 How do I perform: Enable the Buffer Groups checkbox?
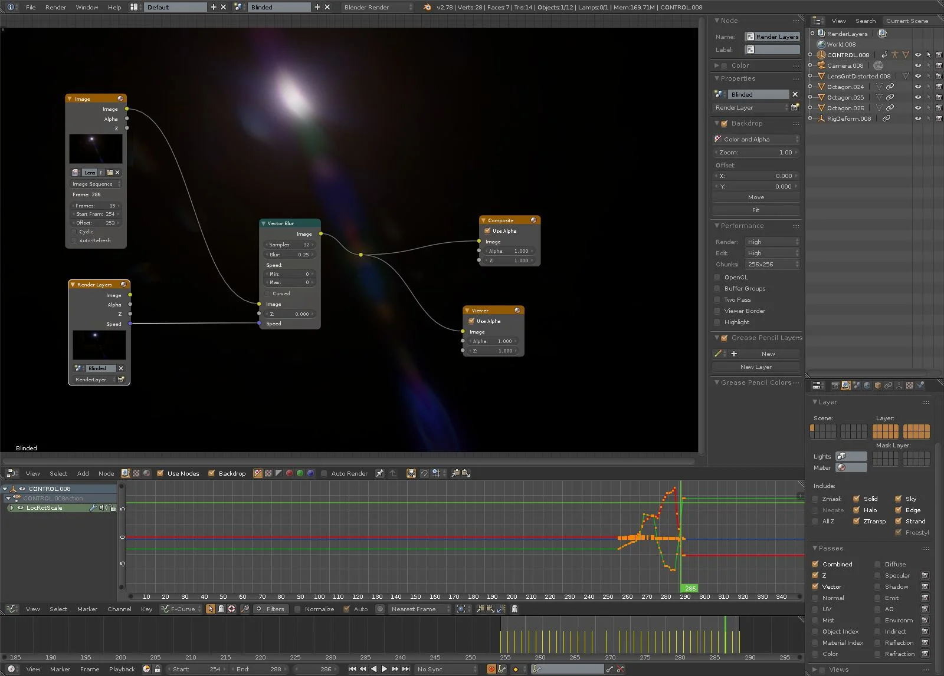(x=717, y=288)
